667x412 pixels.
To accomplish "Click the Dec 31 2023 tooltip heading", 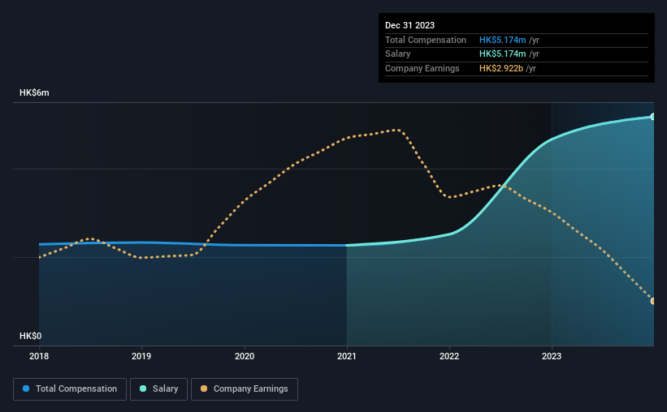I will point(409,25).
